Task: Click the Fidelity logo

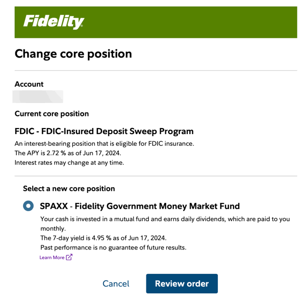Action: click(54, 21)
